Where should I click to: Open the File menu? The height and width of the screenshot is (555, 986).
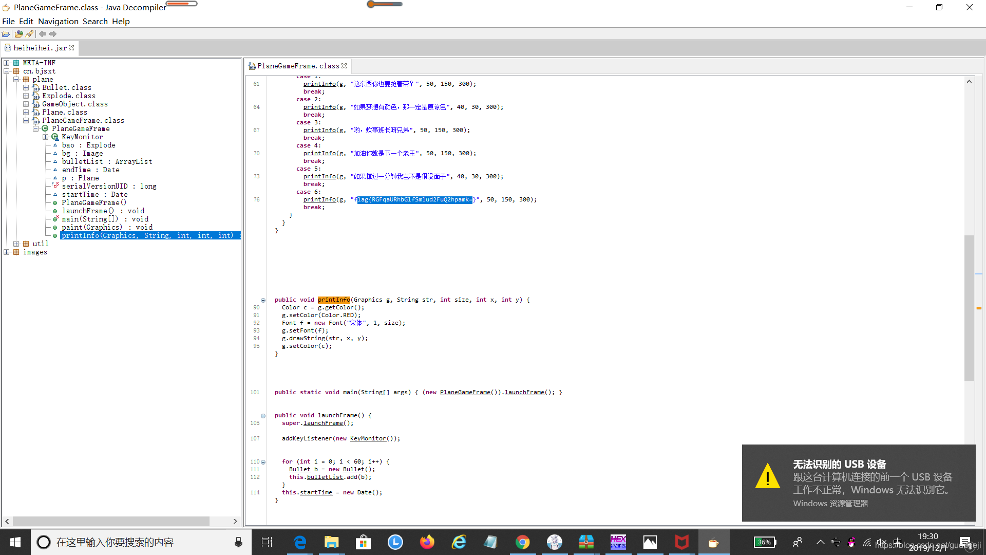coord(8,21)
